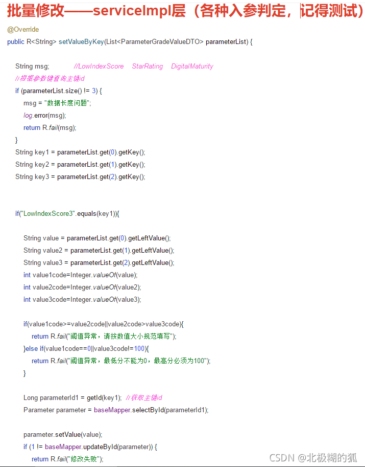This screenshot has width=365, height=467.
Task: Click the "int value3code" line
Action: (82, 299)
